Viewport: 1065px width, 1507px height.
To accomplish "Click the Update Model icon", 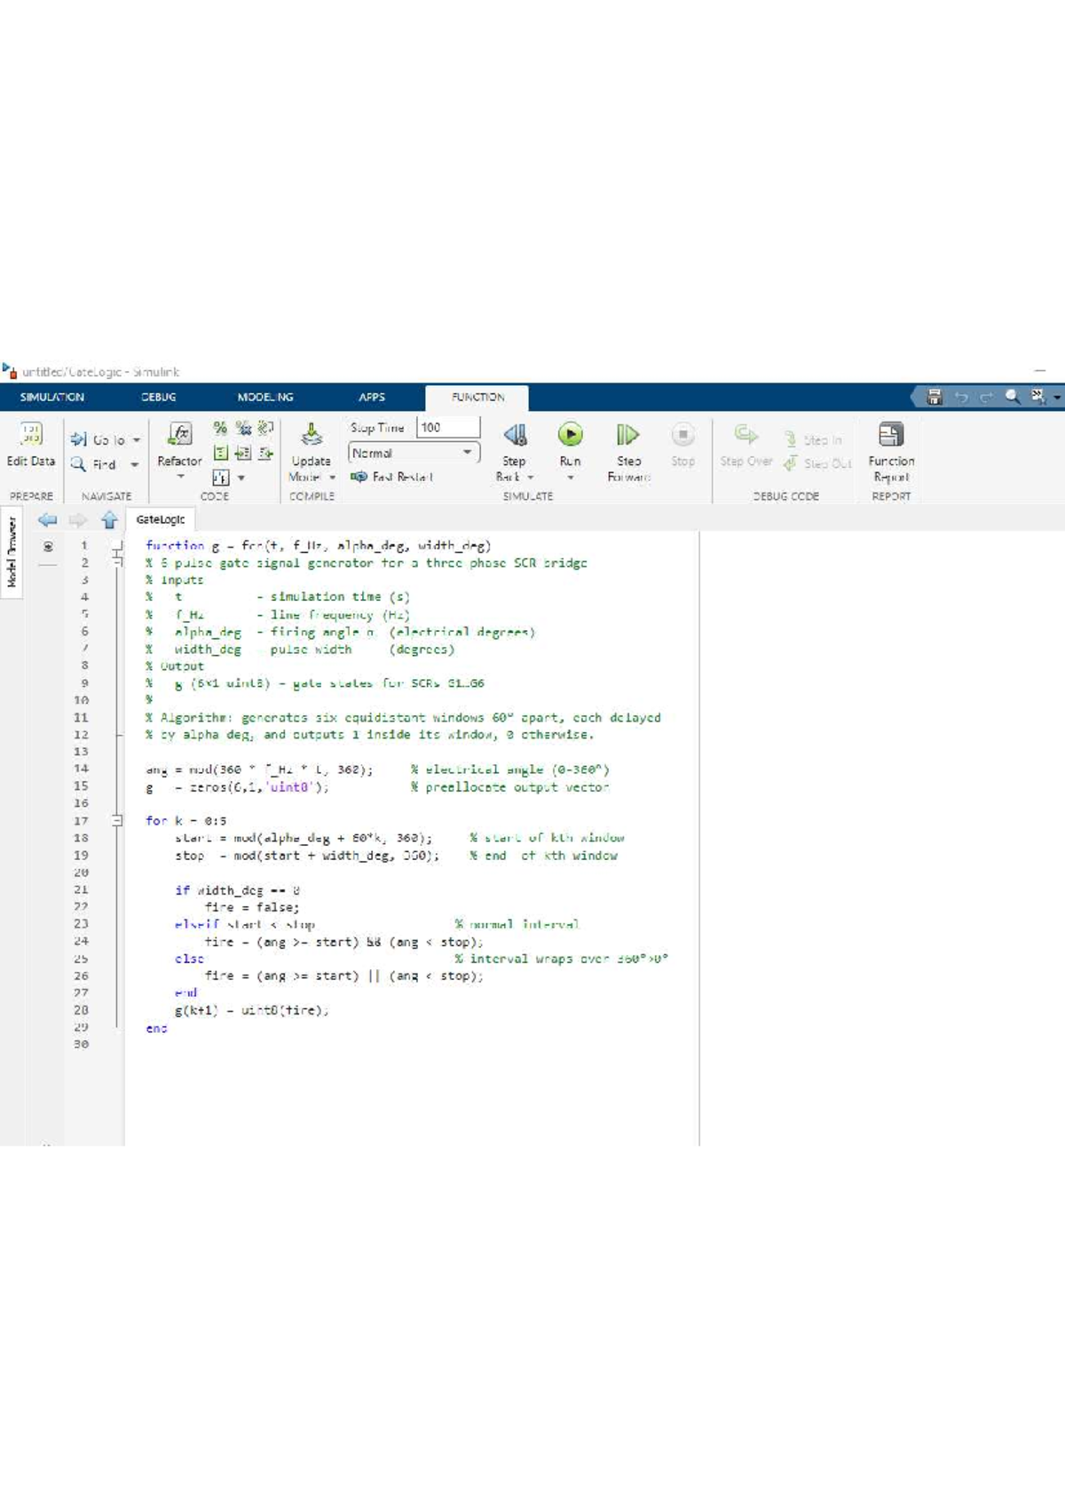I will coord(311,434).
